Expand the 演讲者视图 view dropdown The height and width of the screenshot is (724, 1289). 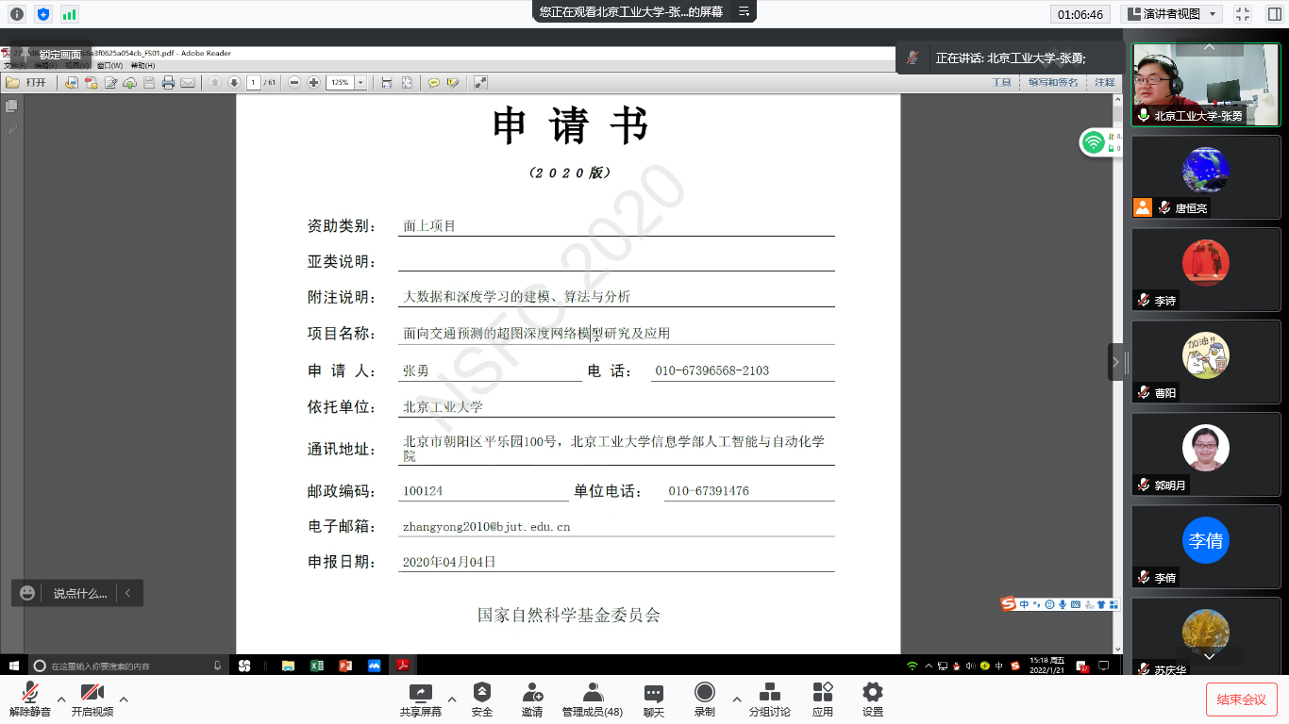[x=1171, y=14]
